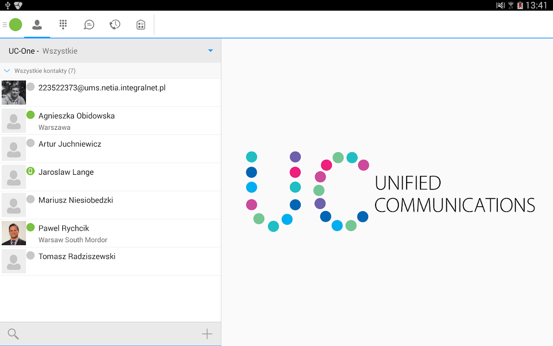This screenshot has width=553, height=346.
Task: Click the battery status bar icon
Action: [520, 5]
